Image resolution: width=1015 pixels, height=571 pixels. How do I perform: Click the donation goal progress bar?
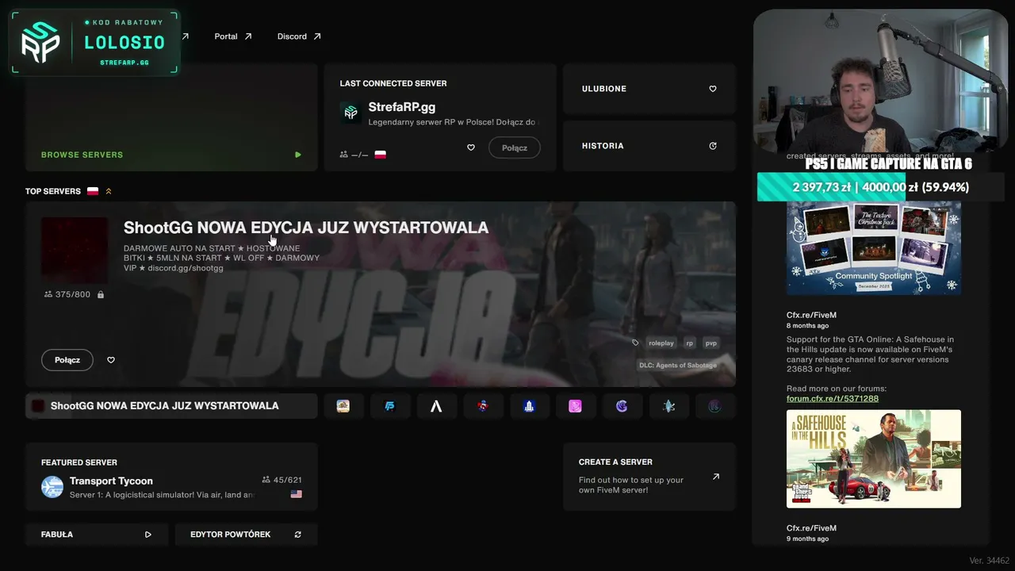(880, 187)
